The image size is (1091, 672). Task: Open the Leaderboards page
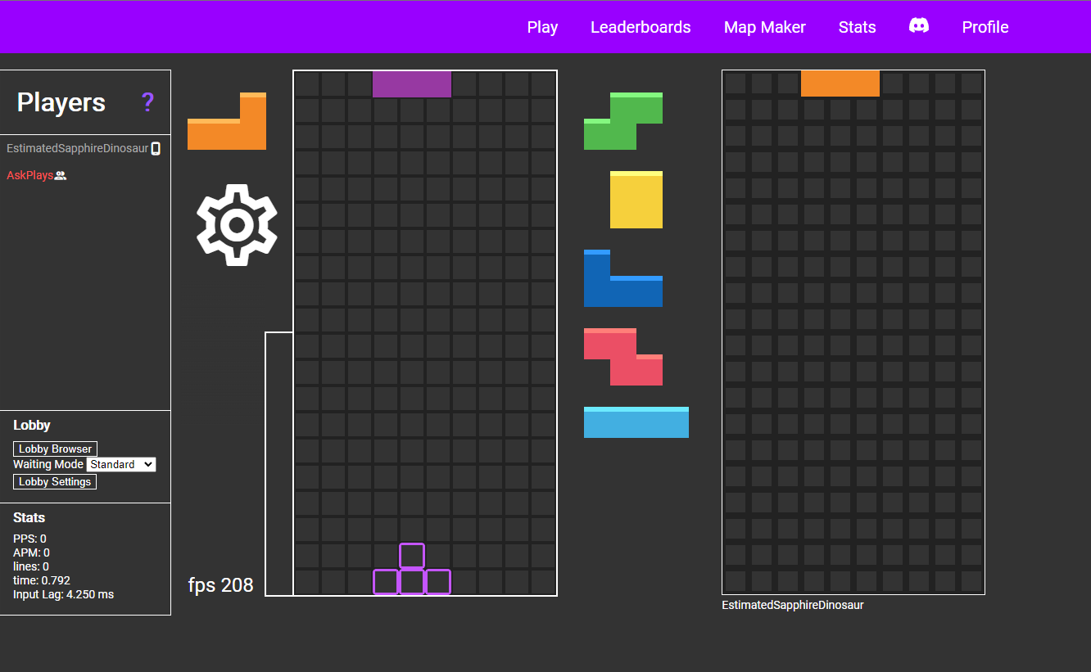(641, 27)
